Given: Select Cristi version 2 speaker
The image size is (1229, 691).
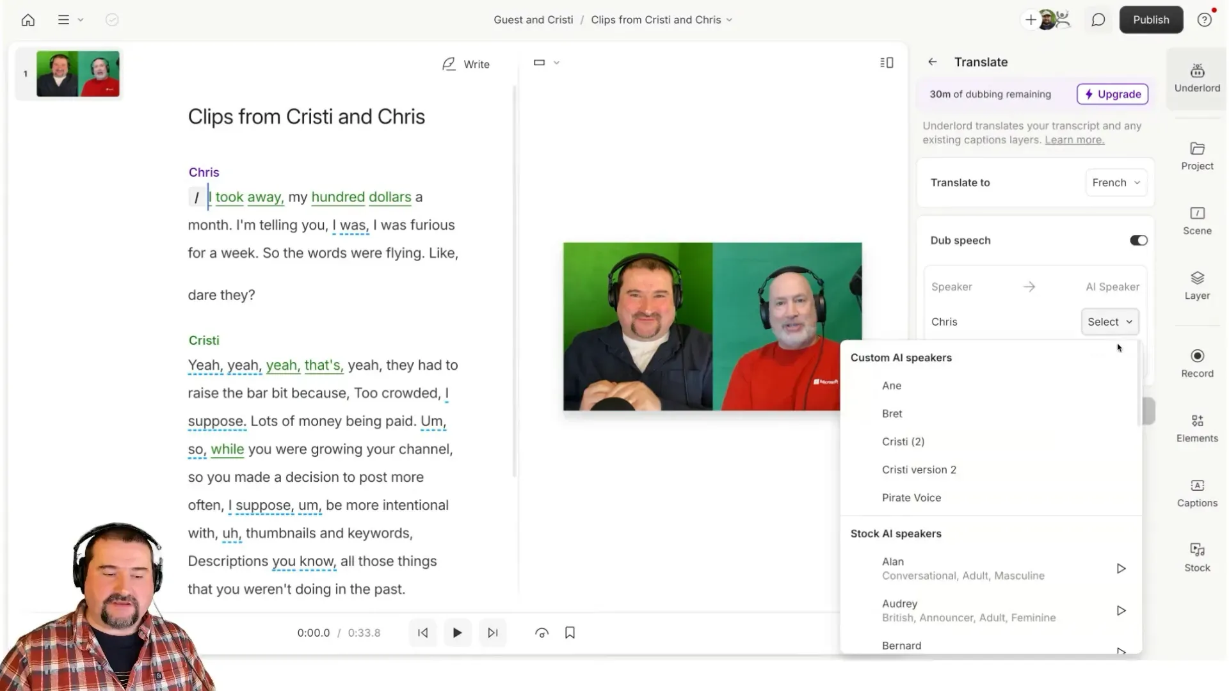Looking at the screenshot, I should [919, 470].
